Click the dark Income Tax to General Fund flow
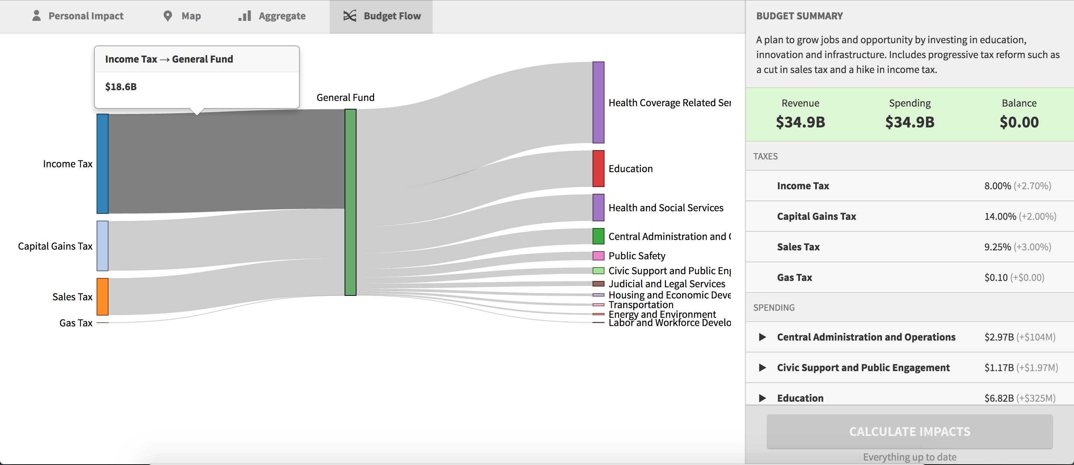 coord(225,162)
